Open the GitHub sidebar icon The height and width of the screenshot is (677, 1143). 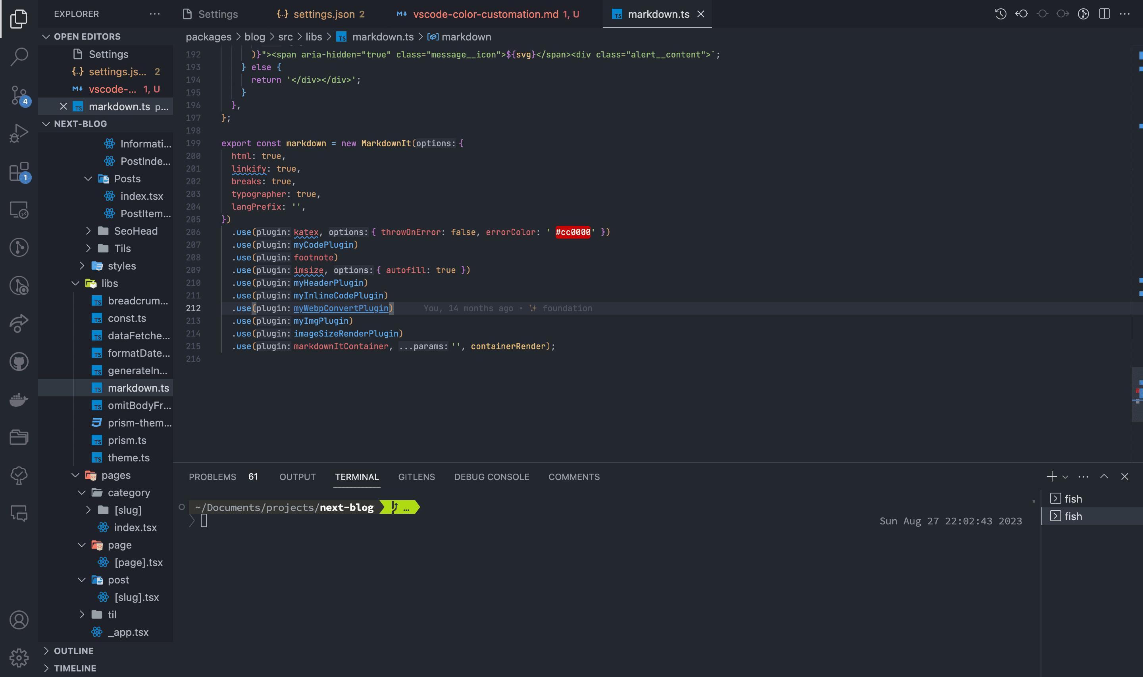19,362
